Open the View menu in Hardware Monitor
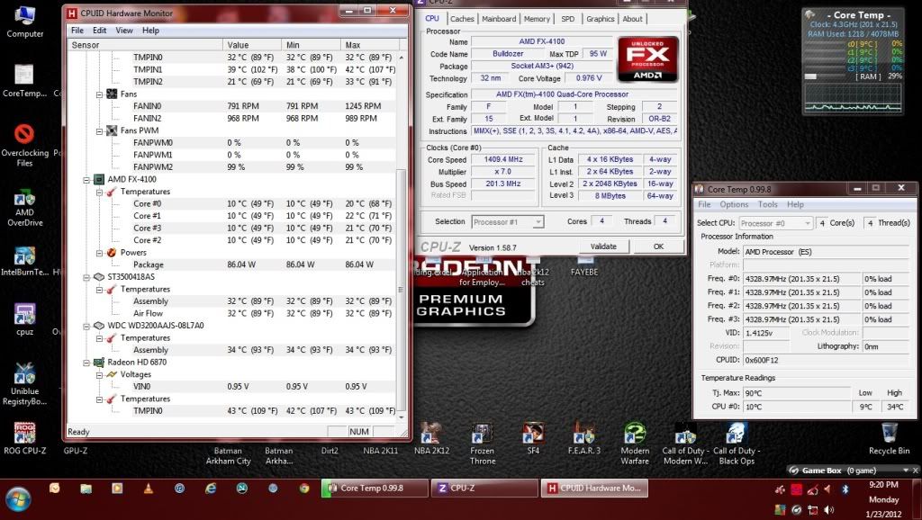 [x=124, y=31]
